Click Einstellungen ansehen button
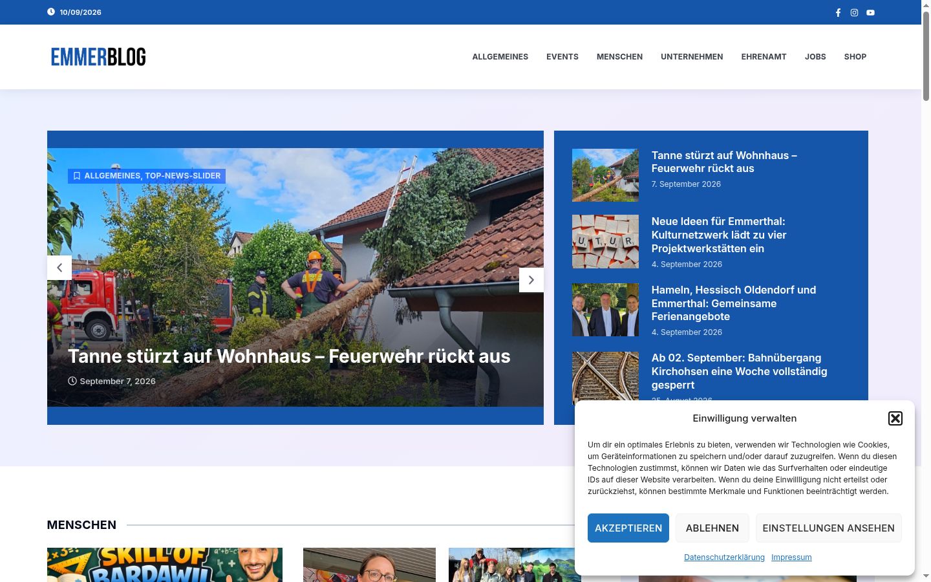The width and height of the screenshot is (931, 582). [829, 528]
